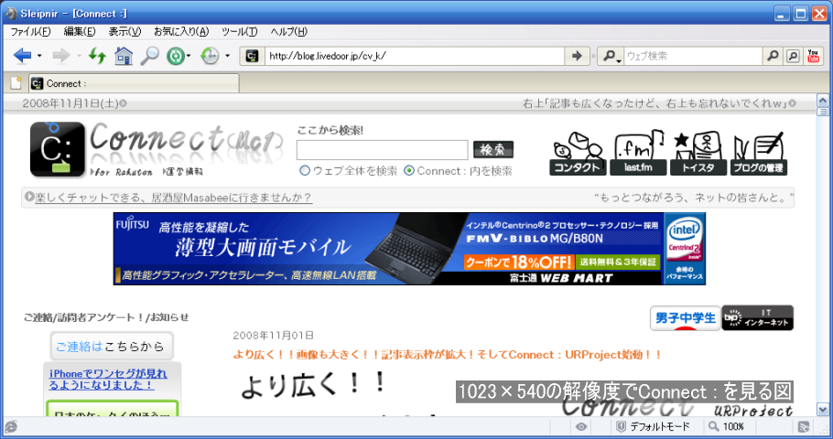Screen dimensions: 833x439
Task: Select ウェブ全体を検索 radio button
Action: coord(305,171)
